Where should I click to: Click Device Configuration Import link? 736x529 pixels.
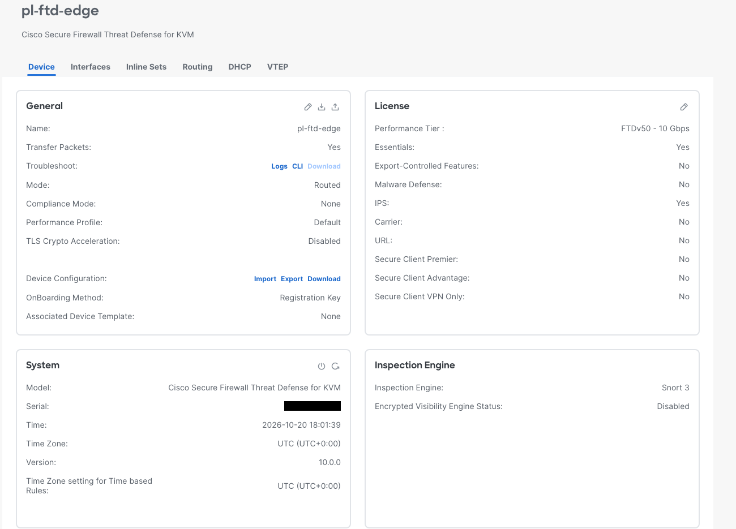265,279
